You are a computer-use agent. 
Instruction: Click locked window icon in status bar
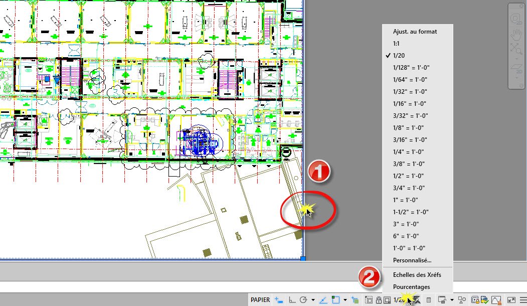(475, 300)
